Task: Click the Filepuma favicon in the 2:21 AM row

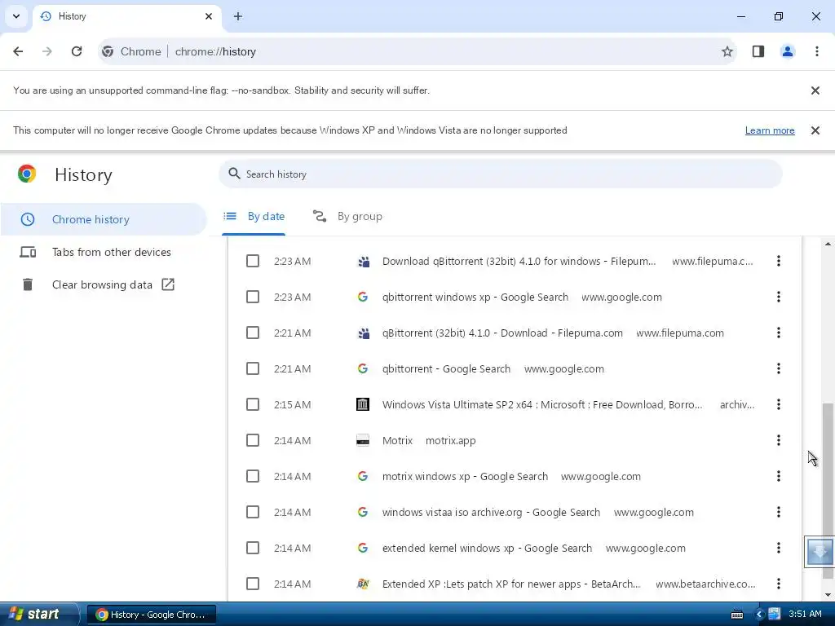Action: [364, 333]
